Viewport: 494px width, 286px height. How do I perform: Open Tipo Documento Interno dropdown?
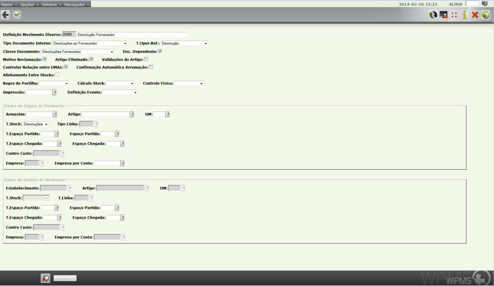pyautogui.click(x=90, y=43)
